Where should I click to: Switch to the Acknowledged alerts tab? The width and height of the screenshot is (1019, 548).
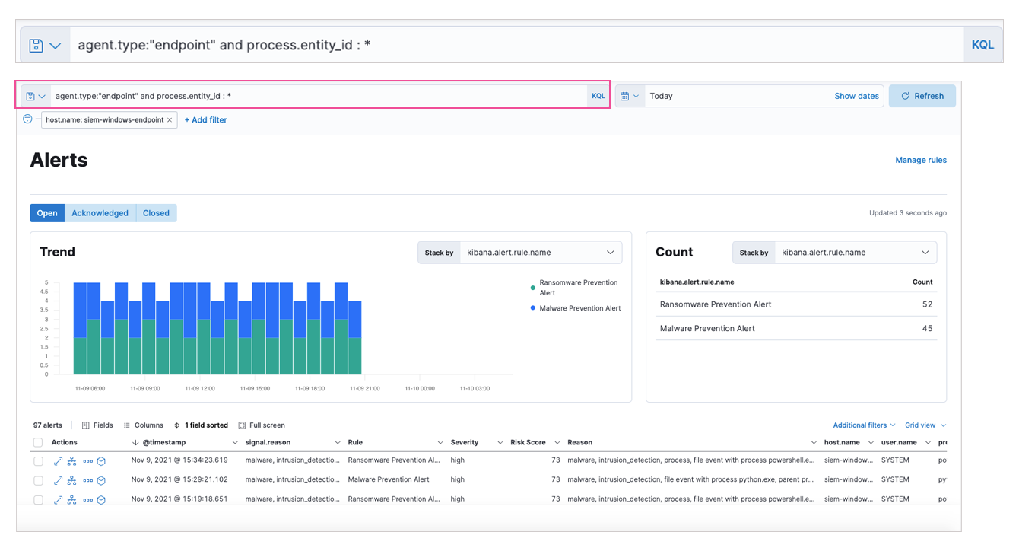click(100, 212)
